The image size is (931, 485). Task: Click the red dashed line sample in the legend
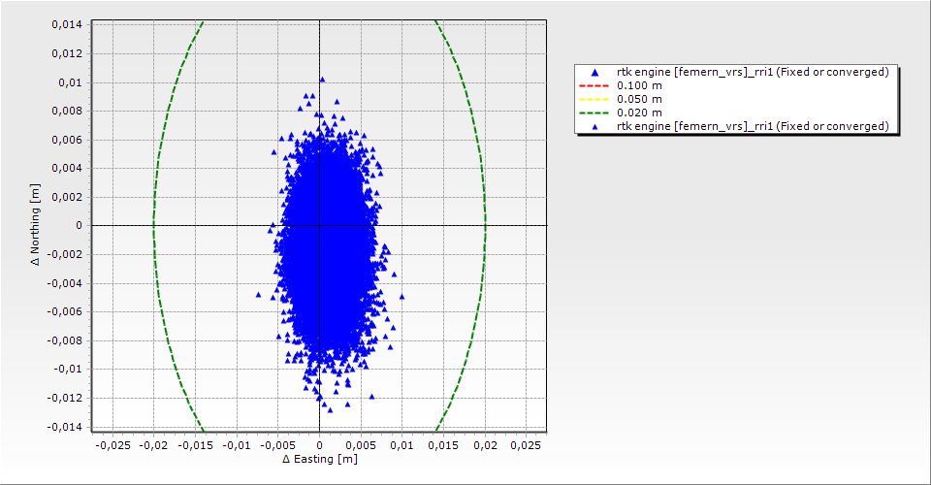pyautogui.click(x=594, y=85)
